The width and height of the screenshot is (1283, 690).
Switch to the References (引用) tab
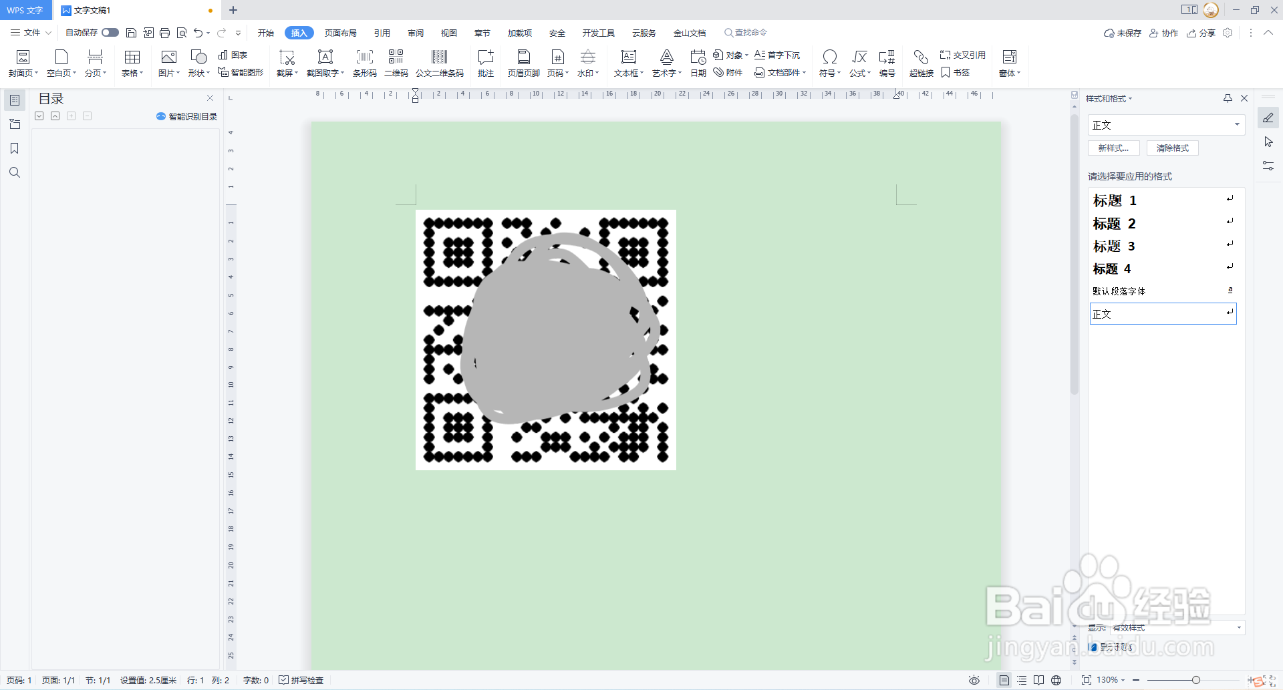[x=382, y=33]
